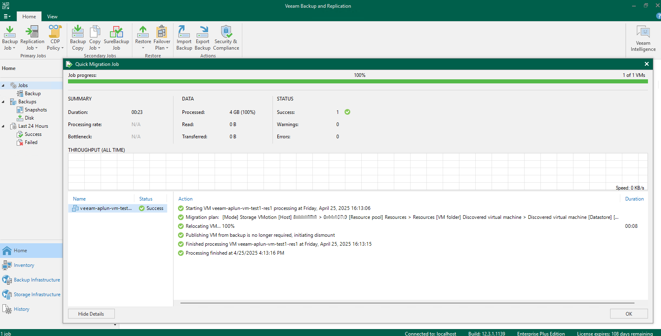The image size is (661, 336).
Task: Click the Export Backup ribbon icon
Action: (202, 38)
